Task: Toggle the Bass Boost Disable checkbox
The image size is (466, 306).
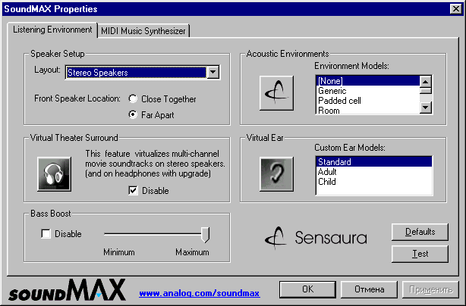Action: 46,233
